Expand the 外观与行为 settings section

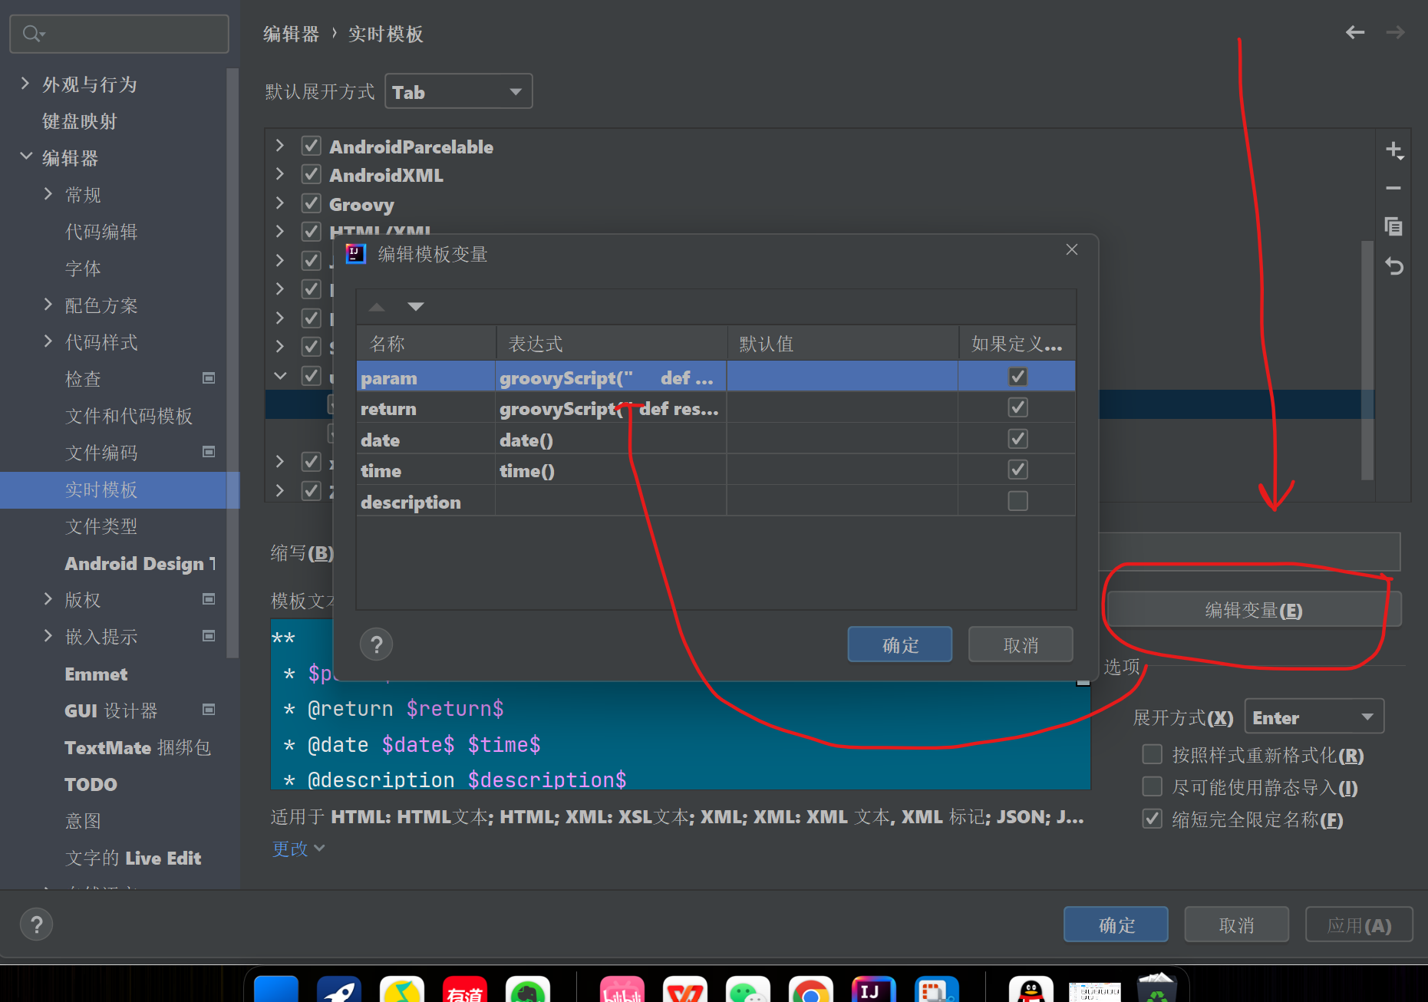pyautogui.click(x=25, y=84)
